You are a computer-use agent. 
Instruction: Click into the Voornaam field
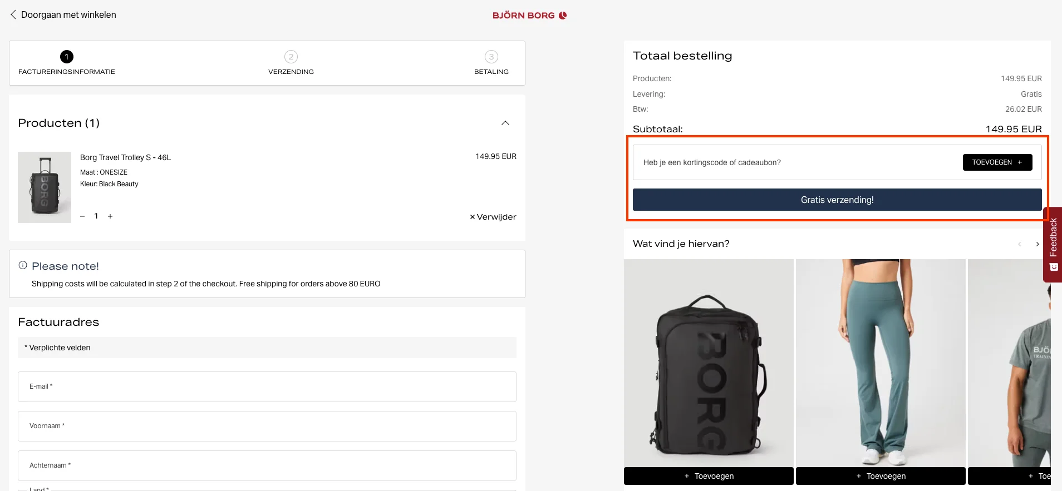point(267,426)
